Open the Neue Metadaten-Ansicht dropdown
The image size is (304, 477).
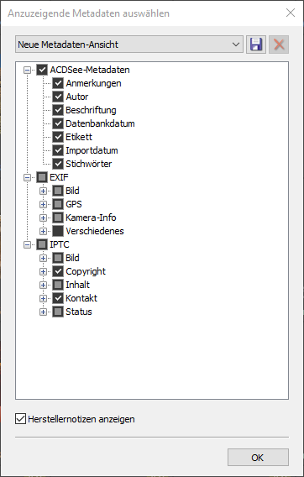(129, 45)
